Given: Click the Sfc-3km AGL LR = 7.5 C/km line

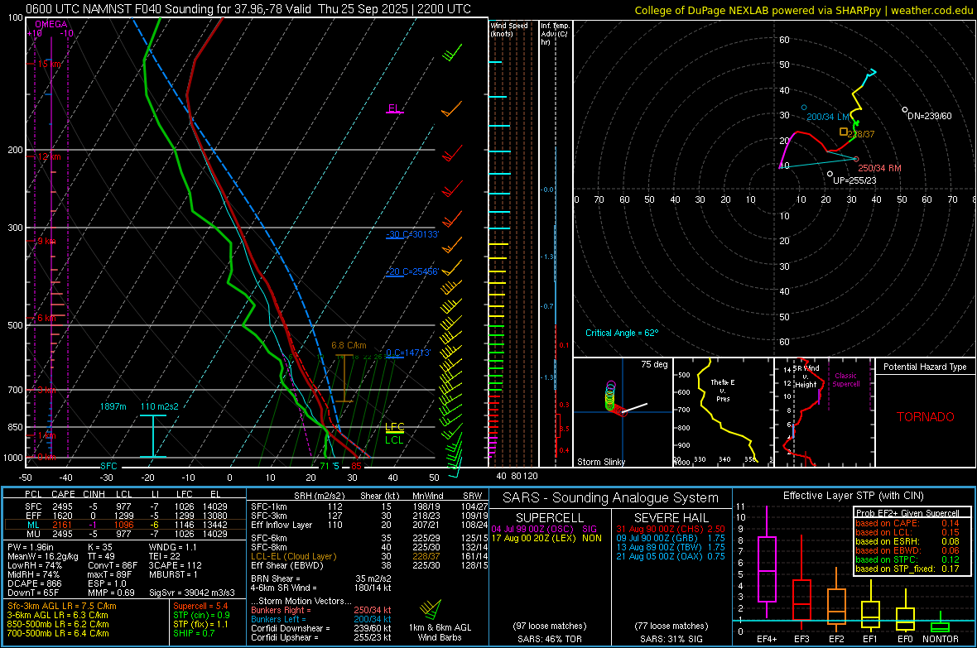Looking at the screenshot, I should (62, 606).
